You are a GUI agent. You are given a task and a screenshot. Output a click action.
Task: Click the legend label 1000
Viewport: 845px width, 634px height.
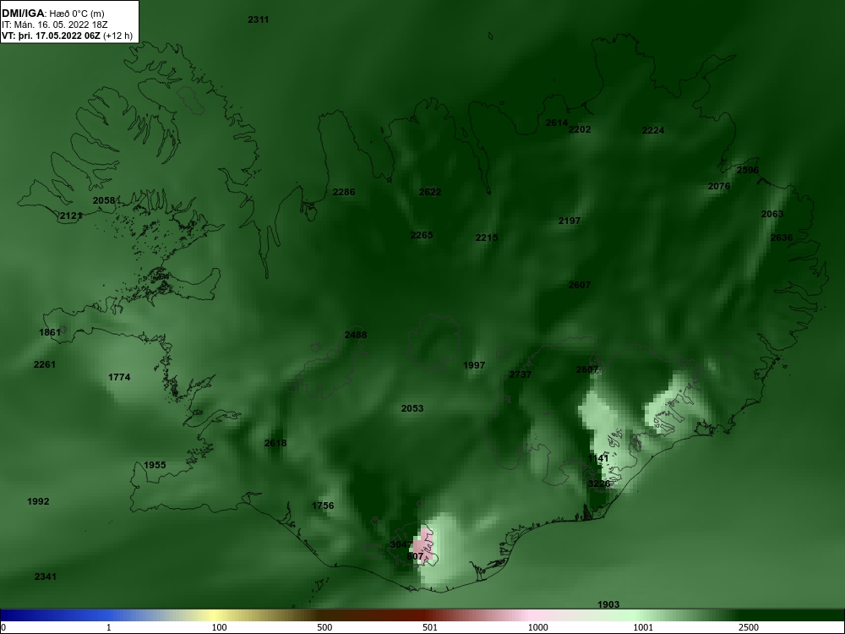click(537, 627)
